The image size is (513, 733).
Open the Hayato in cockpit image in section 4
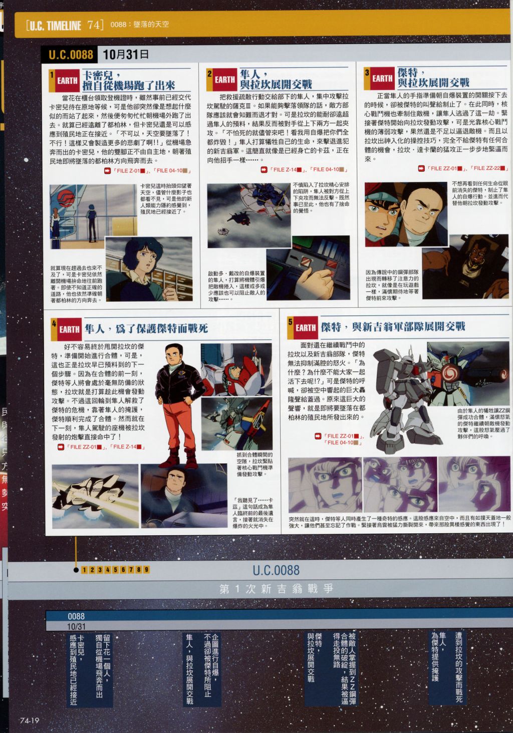coord(184,496)
